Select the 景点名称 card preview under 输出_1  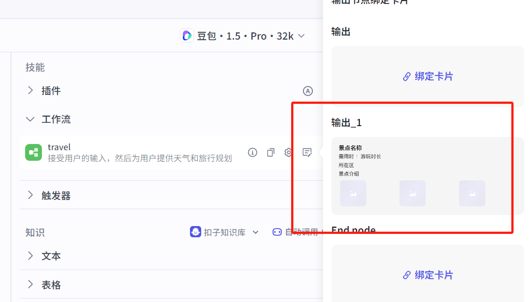[x=427, y=176]
